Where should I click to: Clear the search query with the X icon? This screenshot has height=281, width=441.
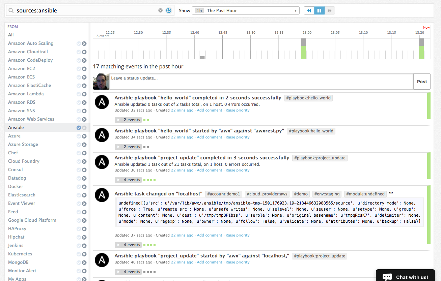pos(161,10)
